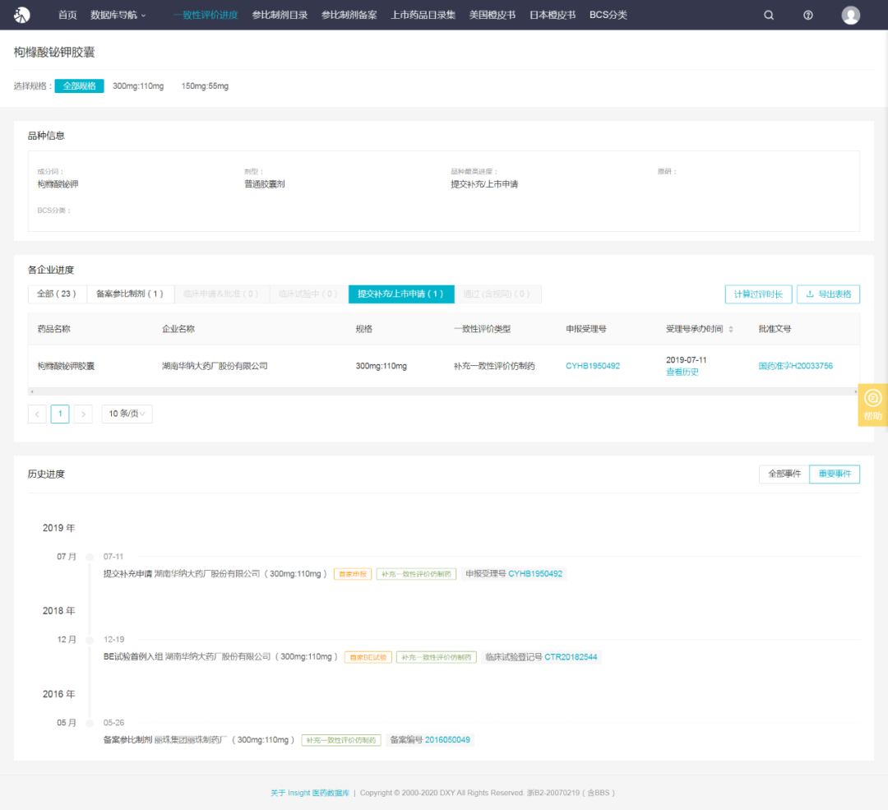Viewport: 888px width, 810px height.
Task: Go to next page arrow
Action: [83, 414]
